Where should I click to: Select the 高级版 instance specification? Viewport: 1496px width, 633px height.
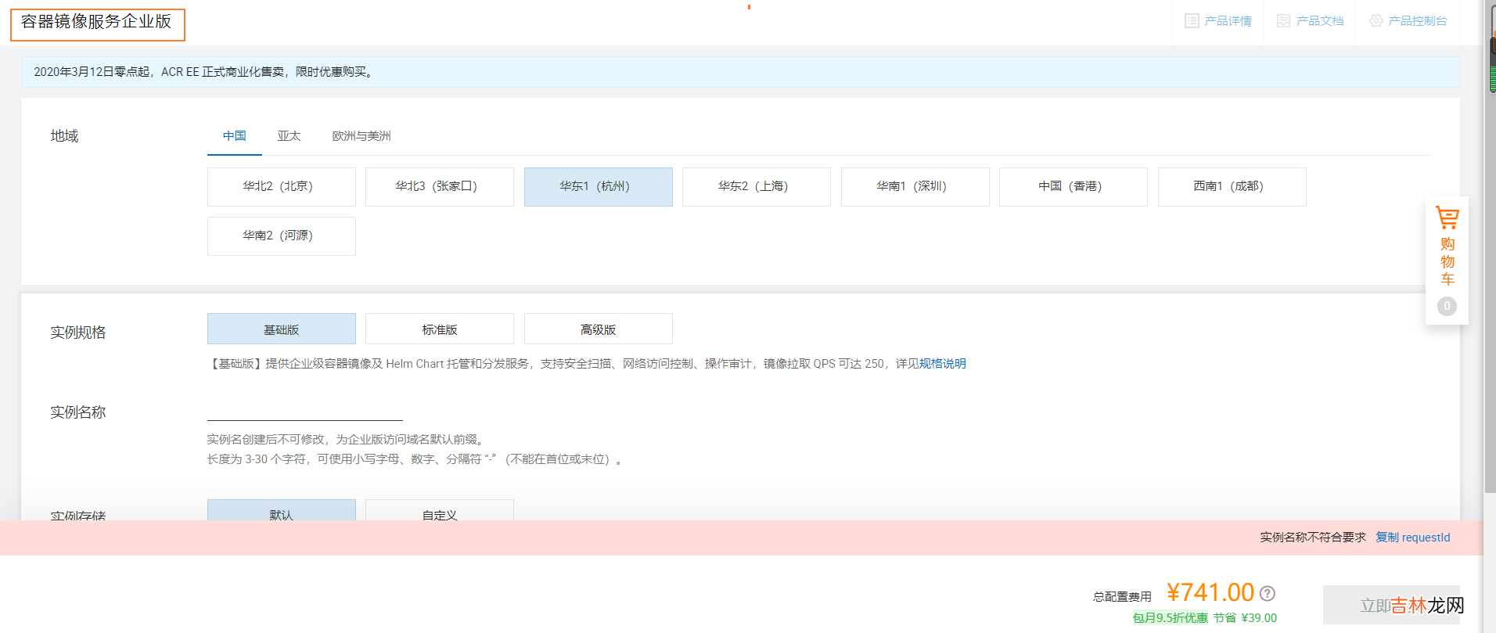click(x=598, y=329)
